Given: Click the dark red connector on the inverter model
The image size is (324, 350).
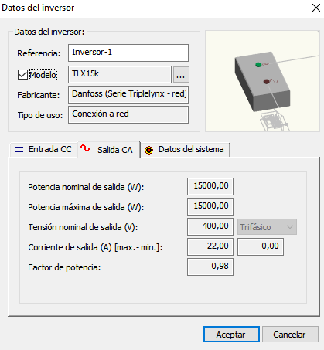Looking at the screenshot, I should (266, 81).
